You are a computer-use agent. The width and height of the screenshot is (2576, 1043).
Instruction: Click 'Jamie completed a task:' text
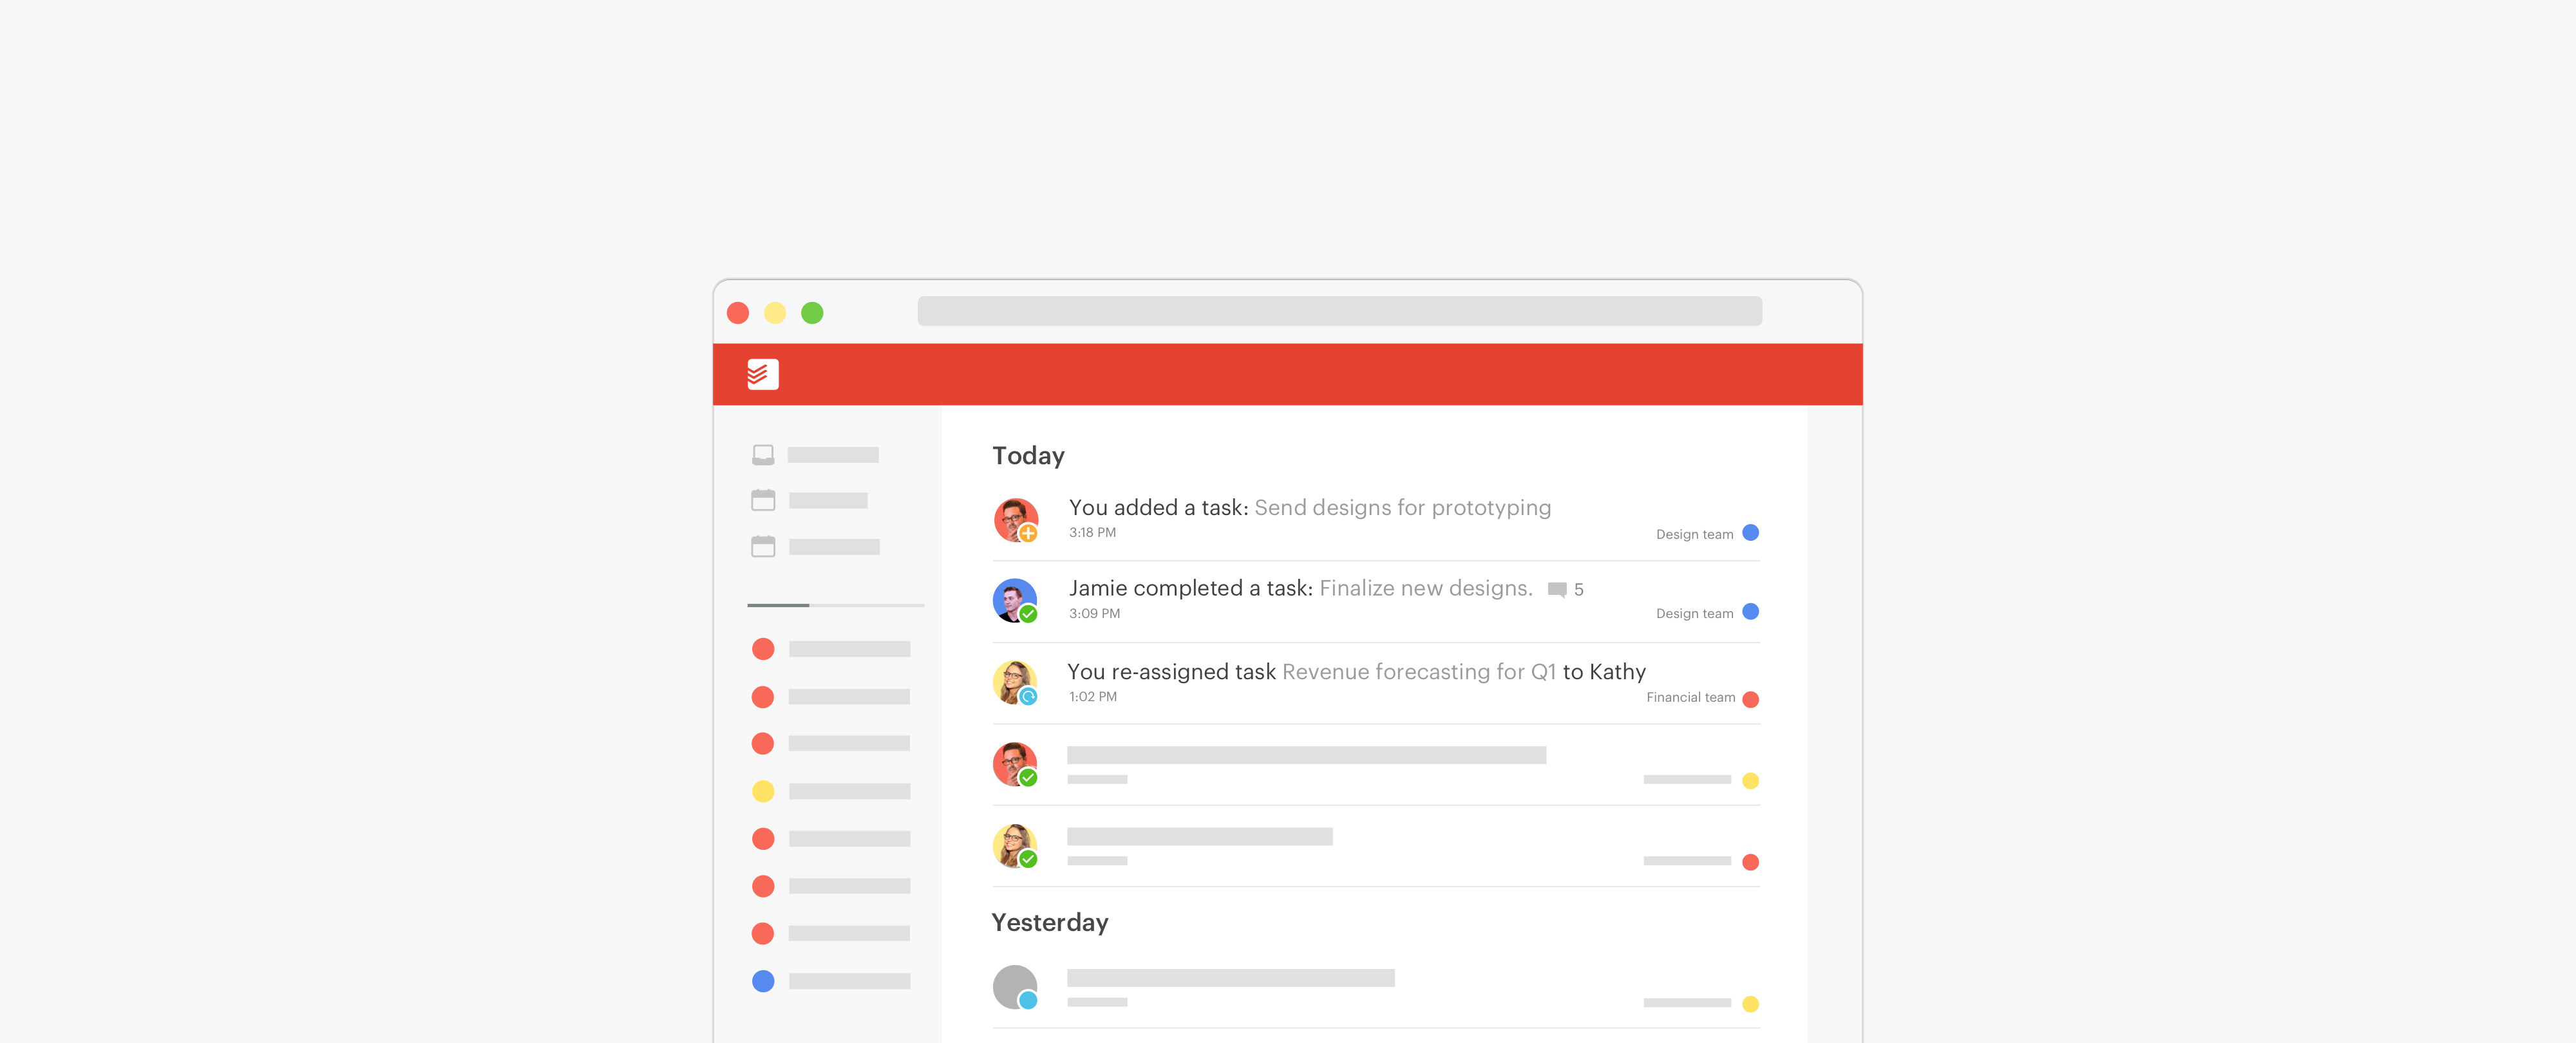1190,588
